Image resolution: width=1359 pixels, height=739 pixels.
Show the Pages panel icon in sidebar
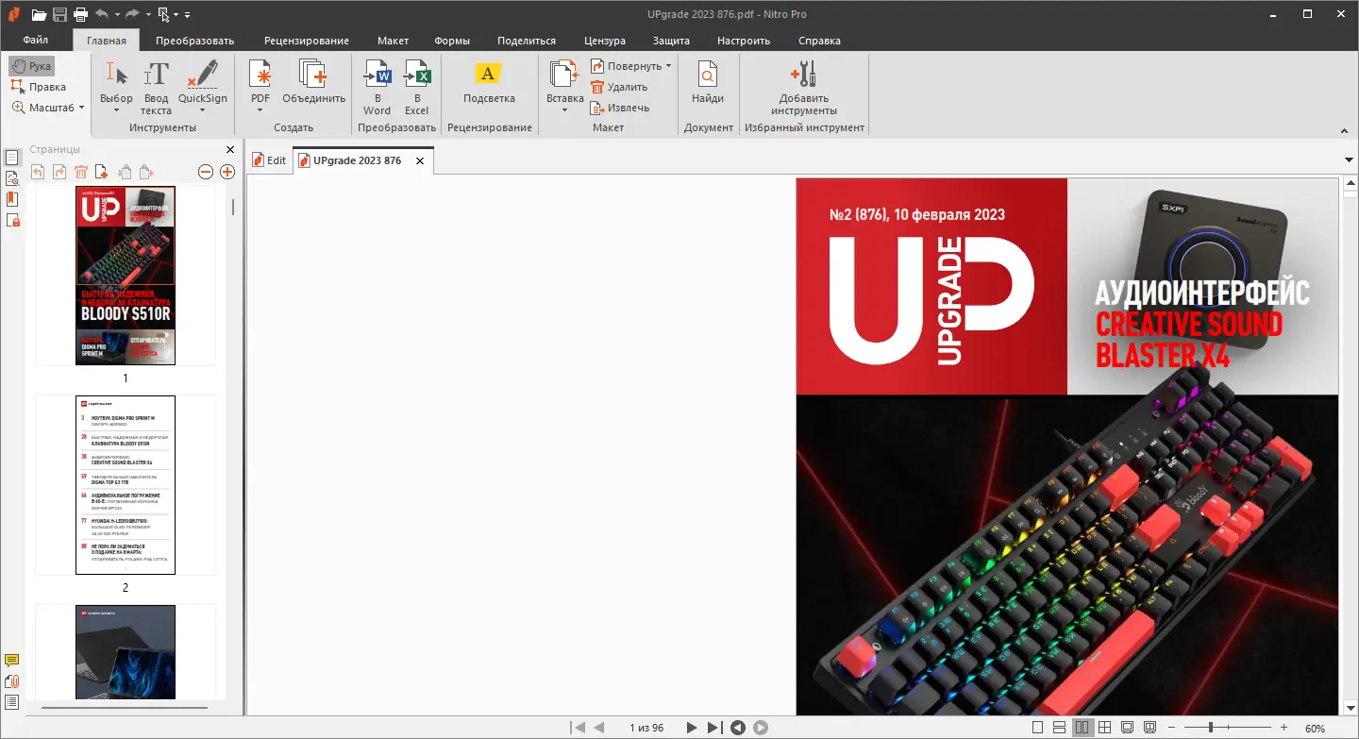click(12, 158)
